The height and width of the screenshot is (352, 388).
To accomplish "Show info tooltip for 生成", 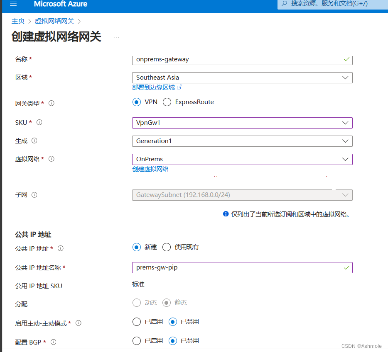I will (x=34, y=141).
